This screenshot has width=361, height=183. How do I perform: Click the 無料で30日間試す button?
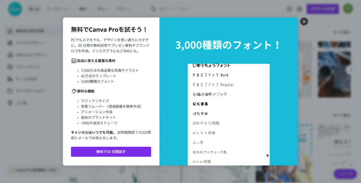111,152
